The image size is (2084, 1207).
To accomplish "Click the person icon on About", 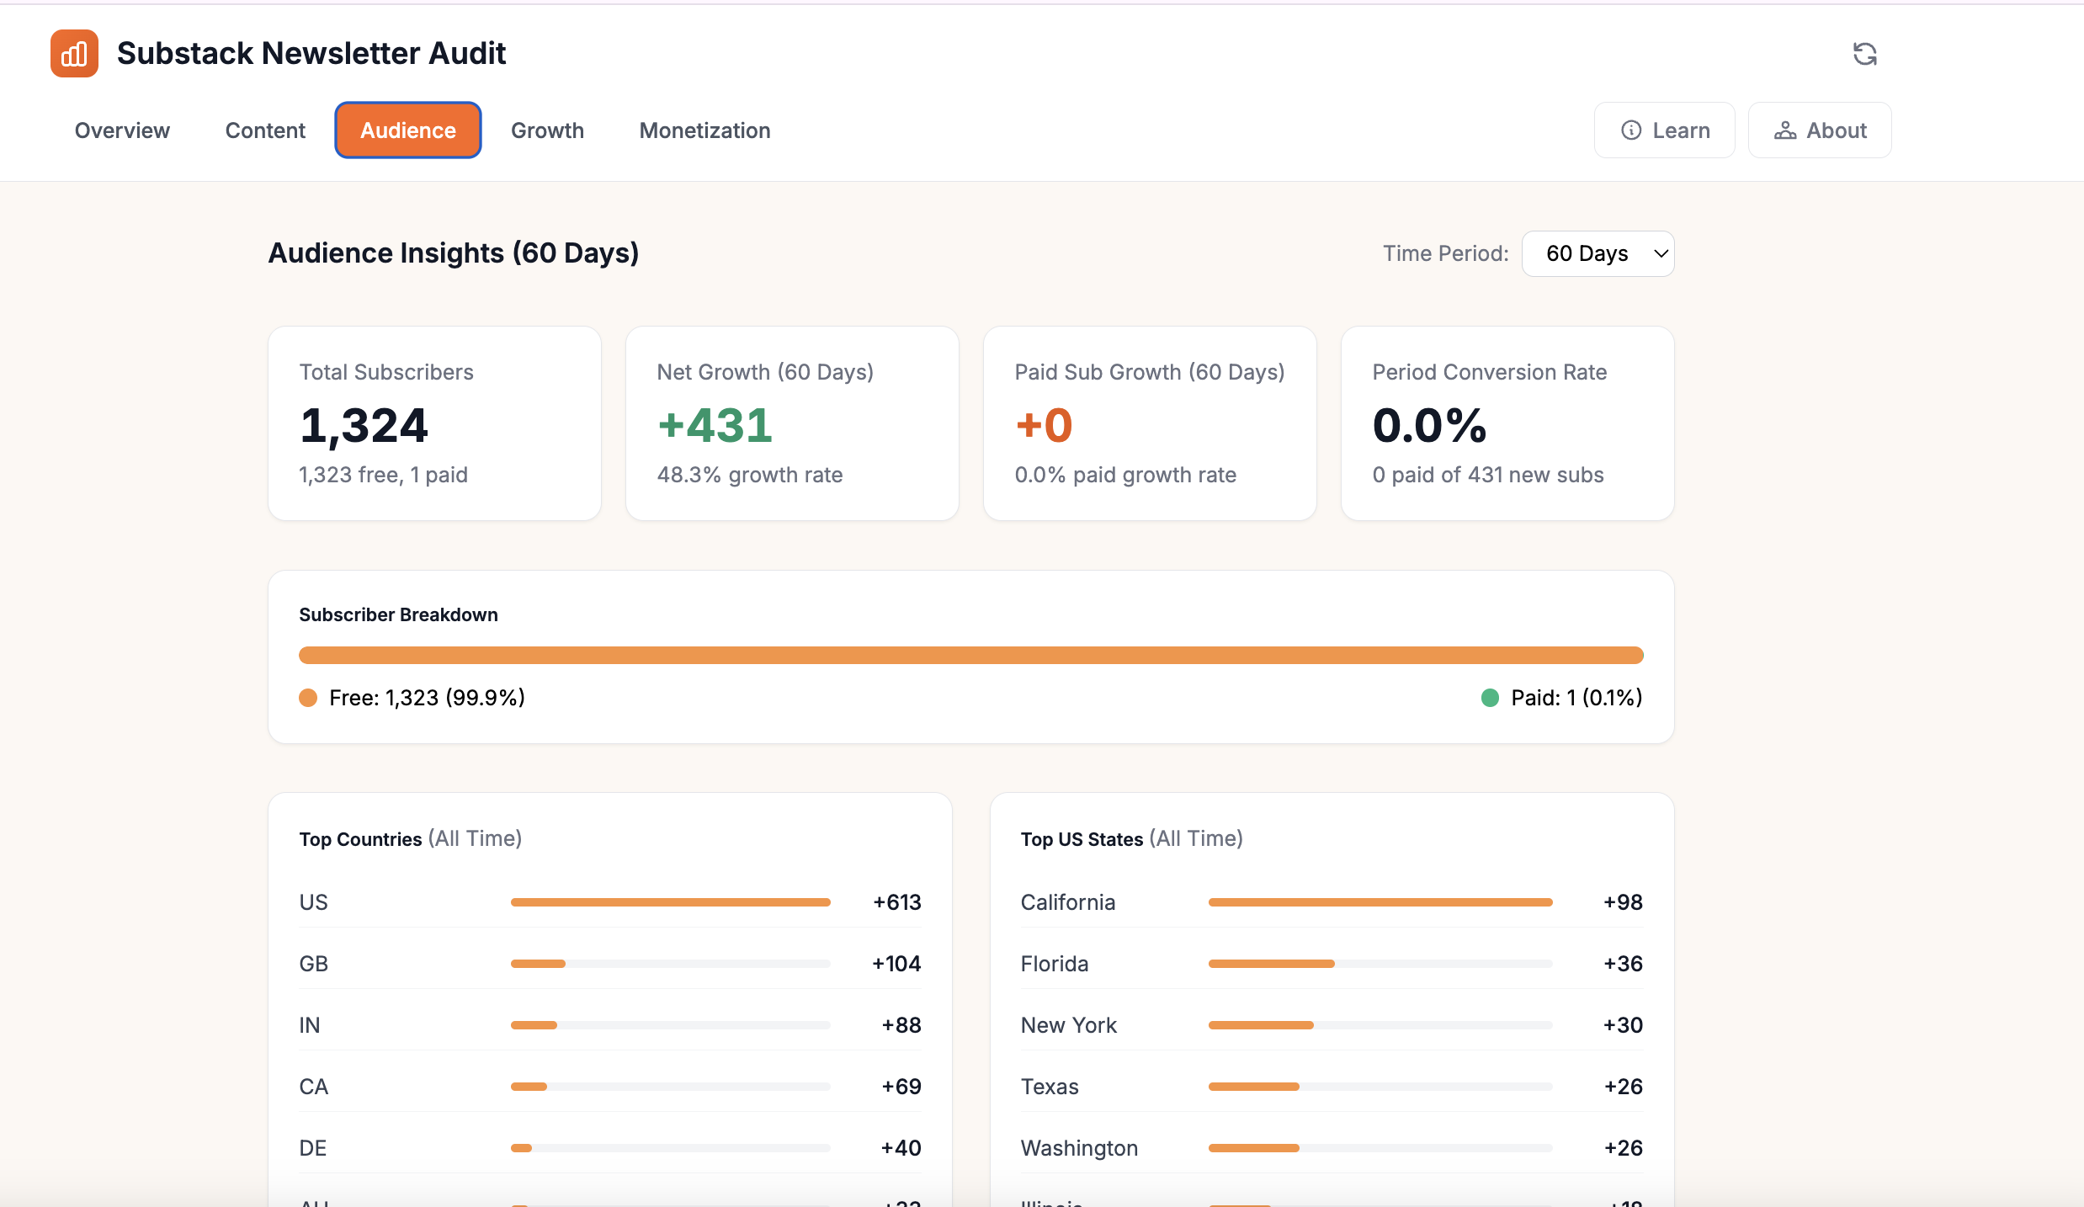I will coord(1784,130).
